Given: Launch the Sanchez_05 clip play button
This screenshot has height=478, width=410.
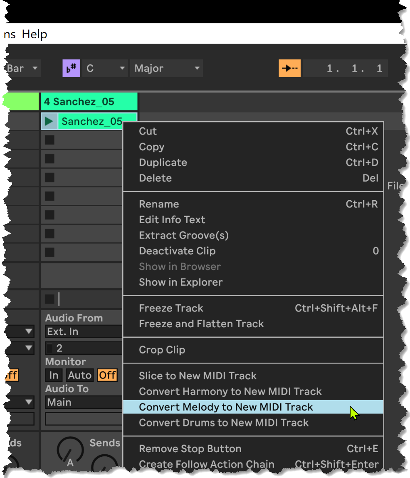Looking at the screenshot, I should [x=49, y=122].
